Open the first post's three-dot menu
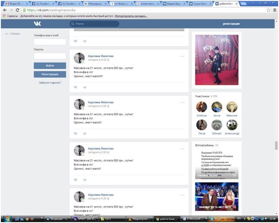Screen dimensions: 279x223 (x=182, y=56)
